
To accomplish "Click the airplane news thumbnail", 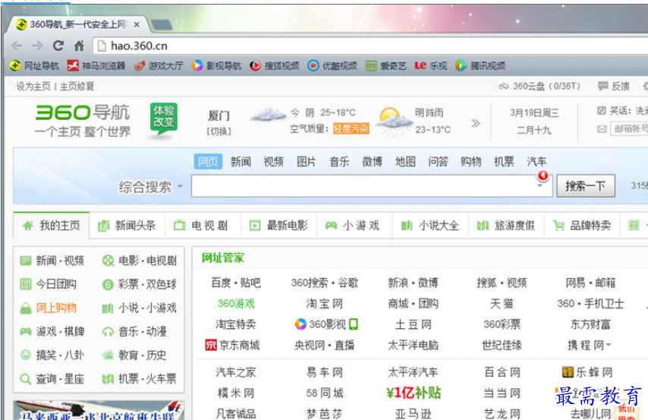I will click(x=99, y=410).
